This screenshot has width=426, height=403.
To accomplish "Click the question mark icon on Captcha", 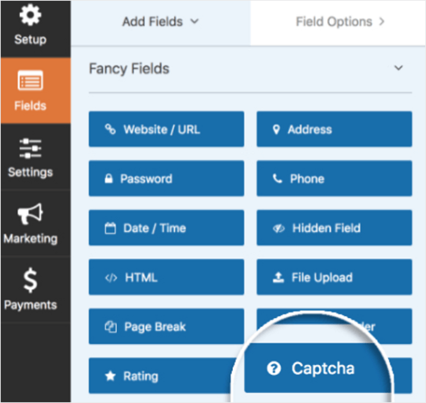I will click(x=274, y=369).
